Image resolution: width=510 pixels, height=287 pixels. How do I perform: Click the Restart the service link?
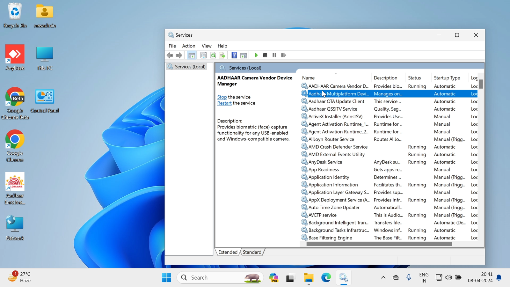tap(224, 103)
